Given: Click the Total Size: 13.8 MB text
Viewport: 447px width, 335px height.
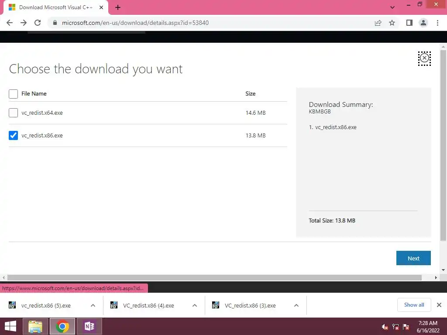Looking at the screenshot, I should point(332,220).
